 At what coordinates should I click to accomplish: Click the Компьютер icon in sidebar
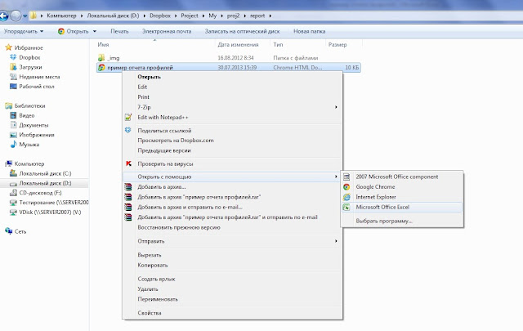(9, 163)
